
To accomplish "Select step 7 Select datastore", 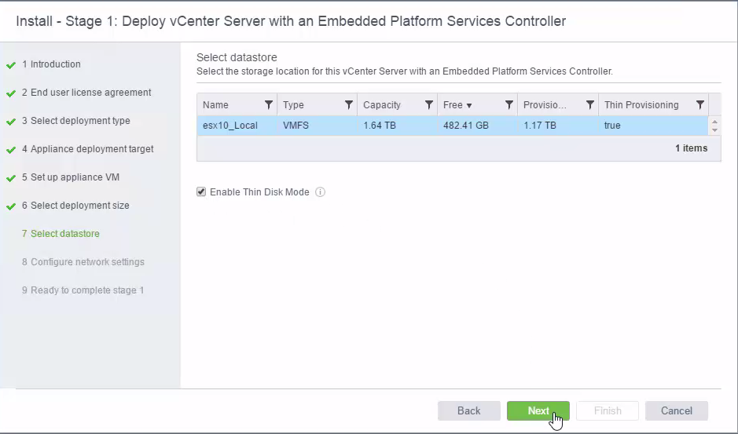I will click(61, 233).
